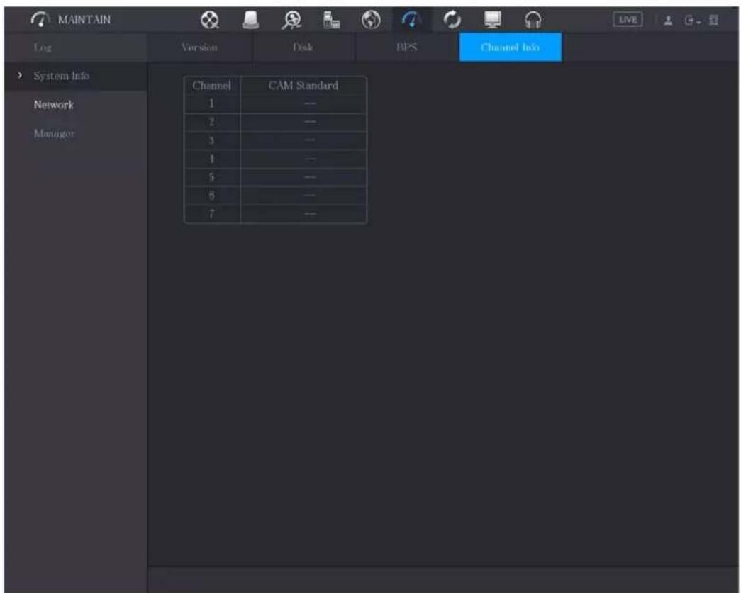Select the Maintain gauge icon in toolbar
This screenshot has width=741, height=593.
tap(411, 20)
